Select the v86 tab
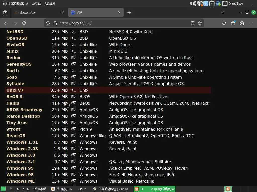Image resolution: width=257 pixels, height=192 pixels. [96, 12]
